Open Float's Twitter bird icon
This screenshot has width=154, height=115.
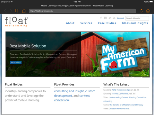pyautogui.click(x=110, y=18)
